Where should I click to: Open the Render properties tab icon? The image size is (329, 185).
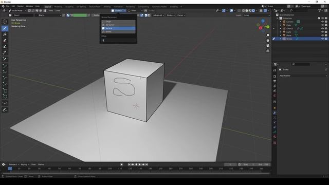tap(275, 77)
